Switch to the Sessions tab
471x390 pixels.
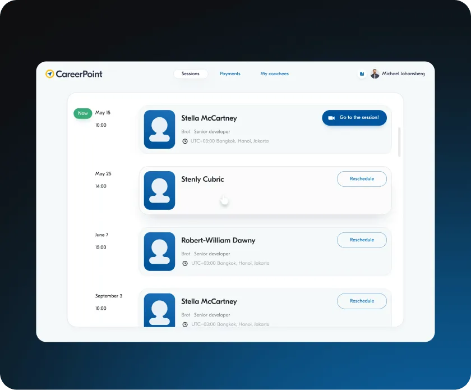[191, 74]
